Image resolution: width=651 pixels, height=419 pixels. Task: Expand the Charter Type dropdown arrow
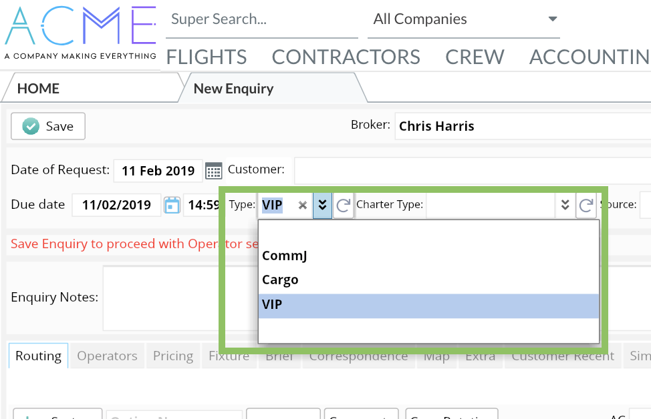[x=565, y=205]
